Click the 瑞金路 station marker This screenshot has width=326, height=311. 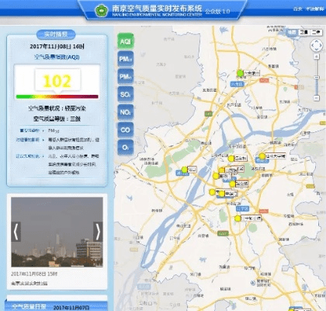pyautogui.click(x=232, y=184)
